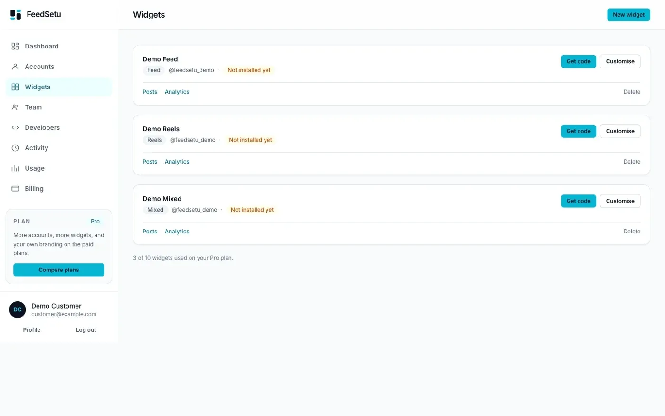View the Usage page
The height and width of the screenshot is (416, 665).
tap(59, 168)
